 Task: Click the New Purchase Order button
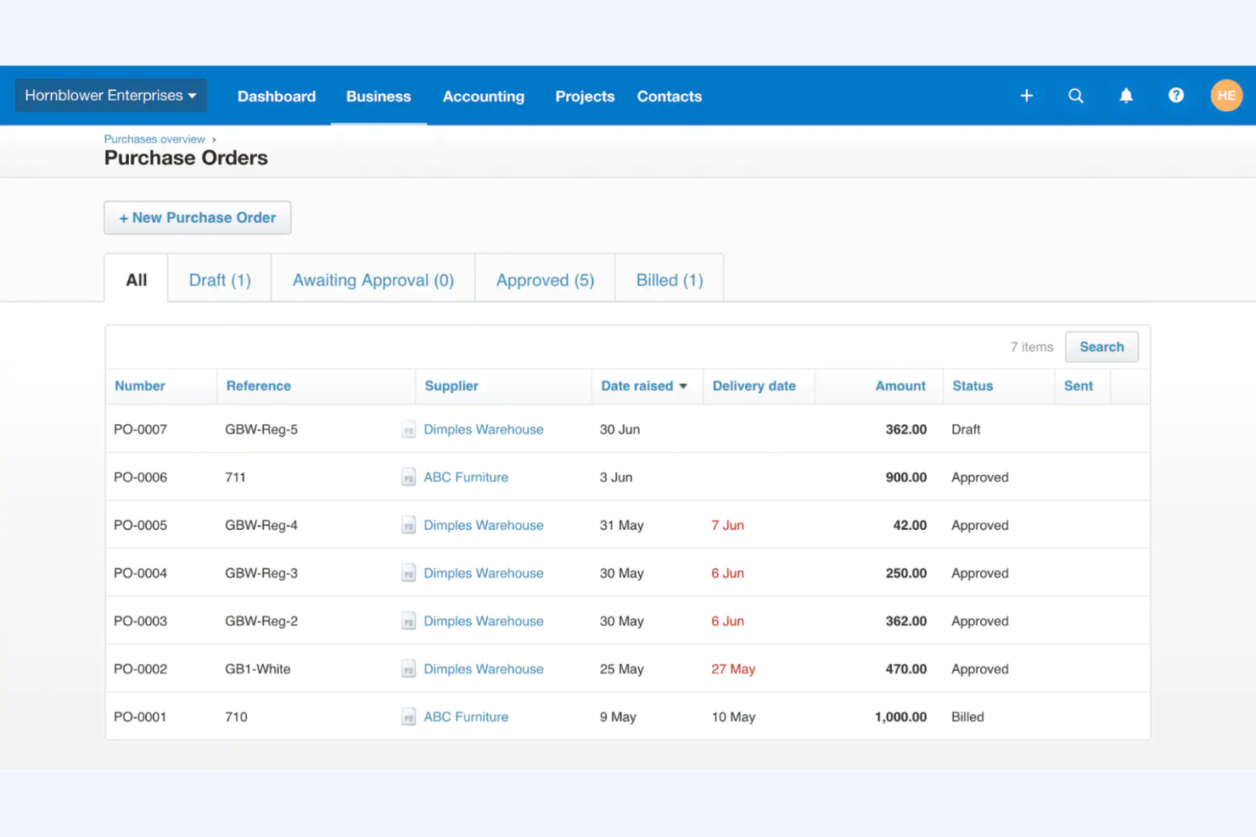[197, 217]
